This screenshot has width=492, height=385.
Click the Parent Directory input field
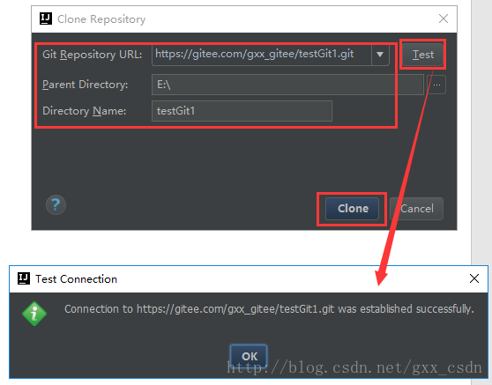(x=287, y=85)
